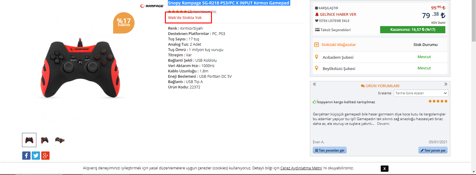
Task: Close the cookie notice with X
Action: coord(384,168)
